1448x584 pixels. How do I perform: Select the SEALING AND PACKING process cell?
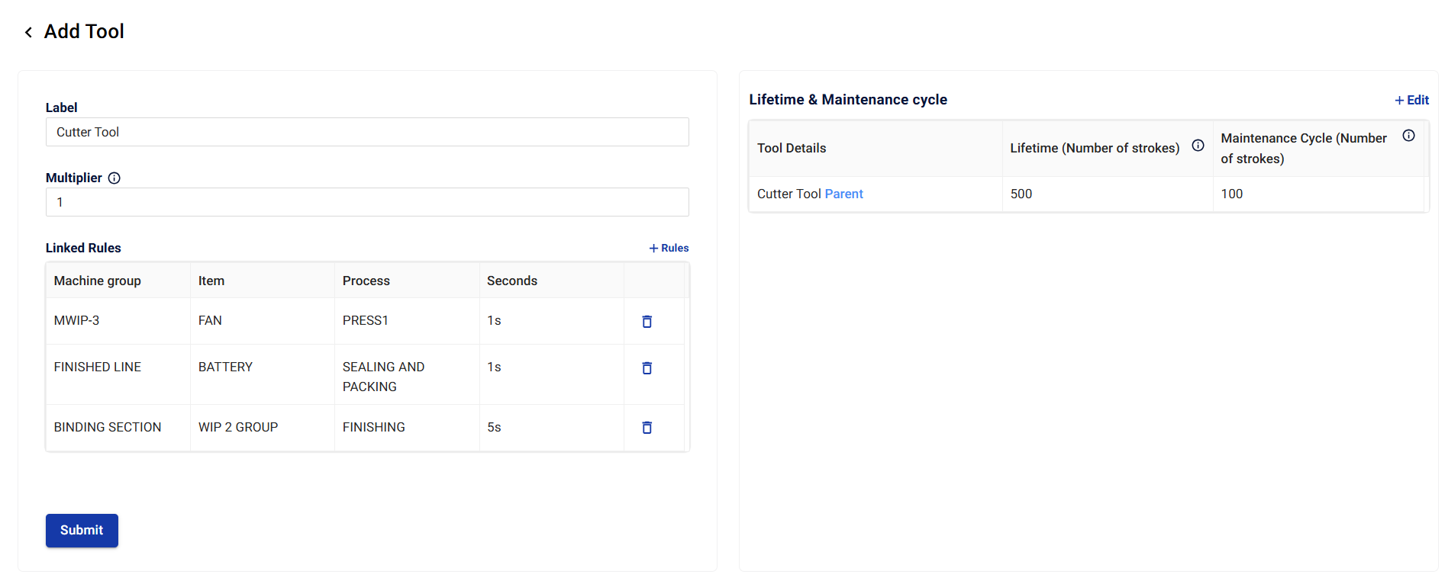pyautogui.click(x=383, y=377)
